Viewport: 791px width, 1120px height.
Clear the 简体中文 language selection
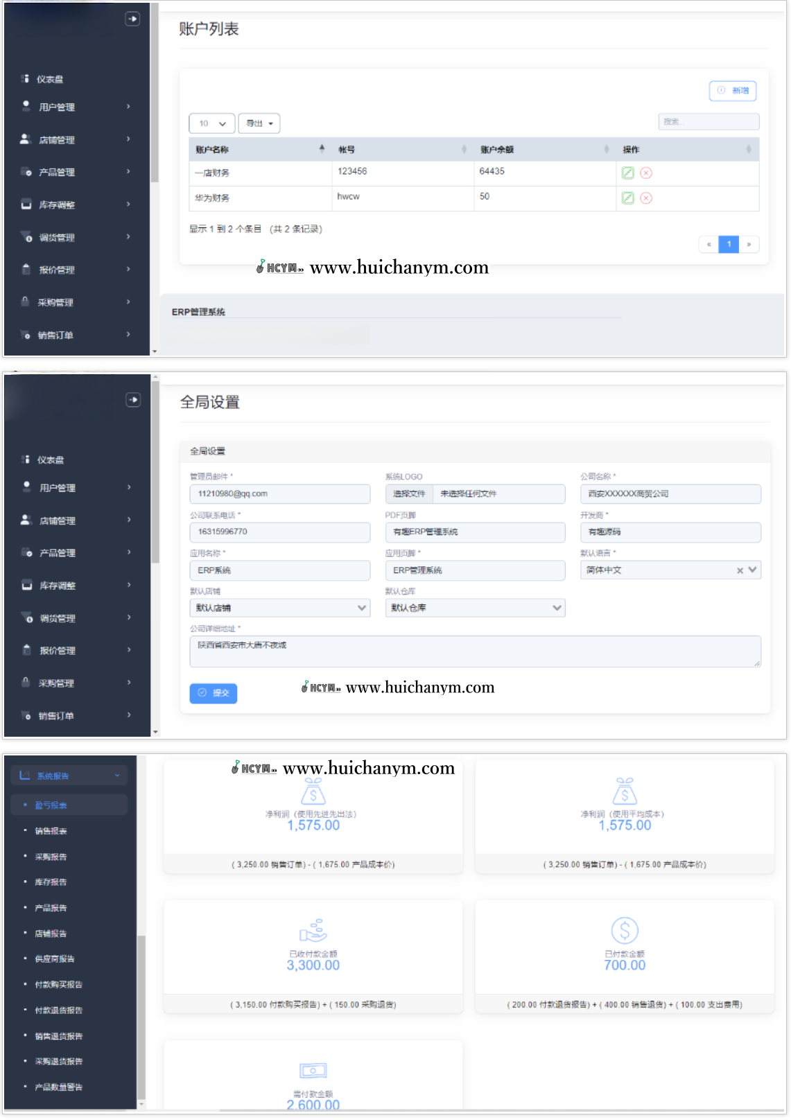[740, 570]
